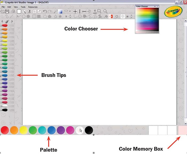Pick the eyedropper color picker tool

(56, 11)
